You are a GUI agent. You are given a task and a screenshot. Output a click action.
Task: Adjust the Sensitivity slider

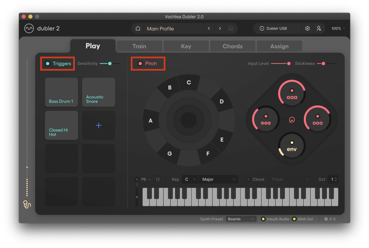click(x=109, y=63)
